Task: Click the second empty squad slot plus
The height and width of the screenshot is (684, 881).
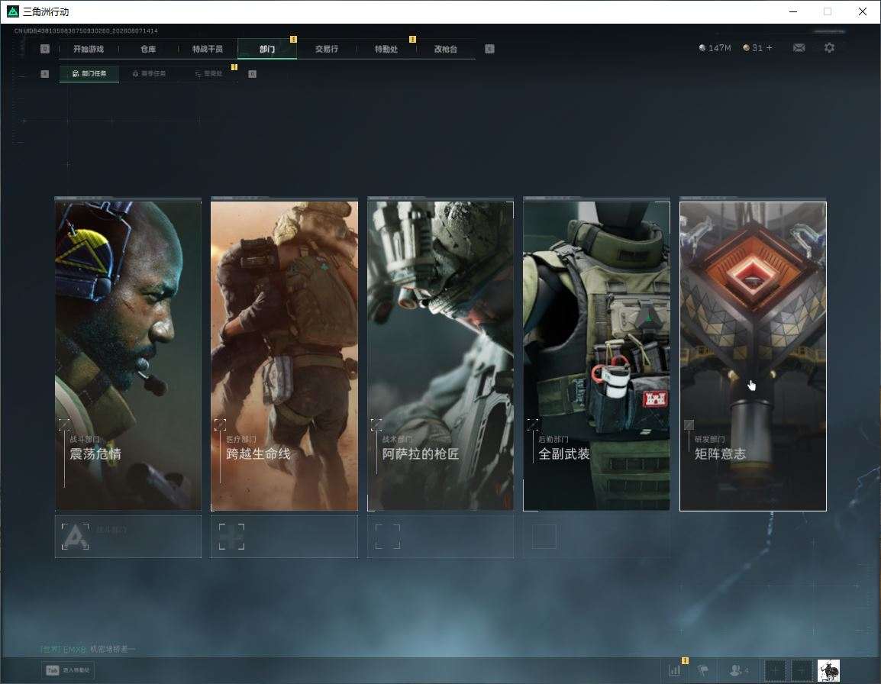Action: pyautogui.click(x=802, y=670)
